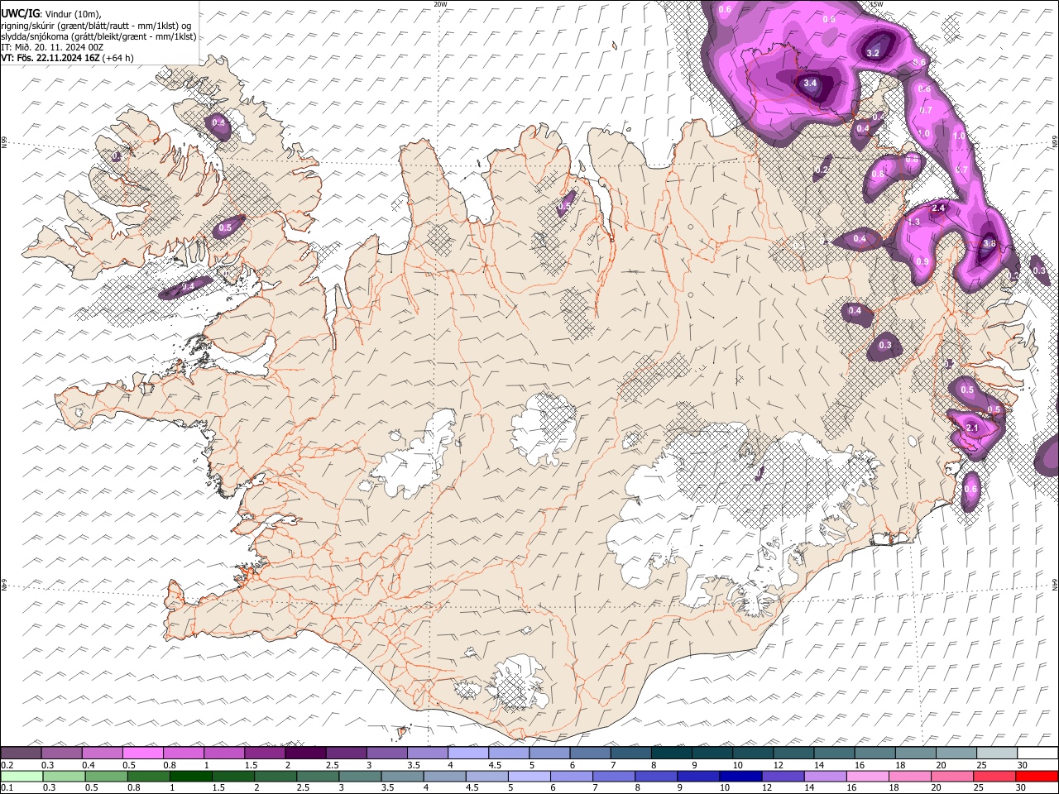
Task: Click the '2.5' label in the bottom legend row
Action: pos(303,787)
